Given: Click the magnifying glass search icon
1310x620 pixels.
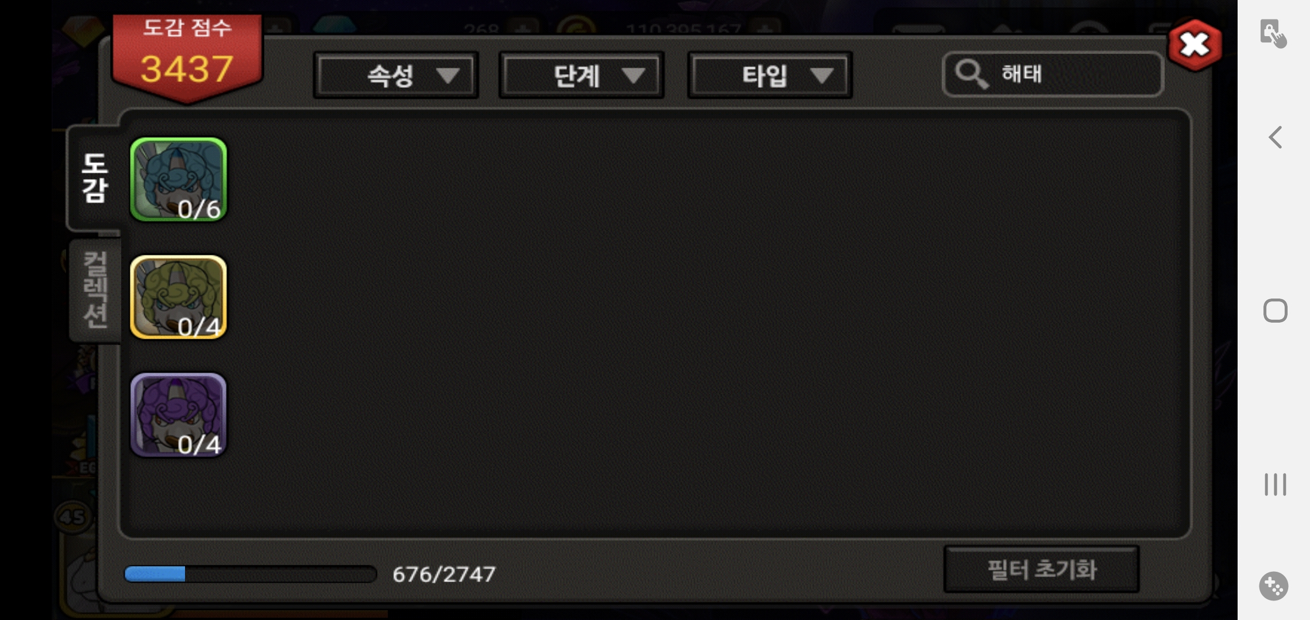Looking at the screenshot, I should point(972,75).
